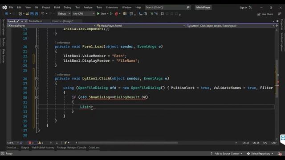Click the code cleanup broom icon
The height and width of the screenshot is (160, 285).
click(x=65, y=143)
